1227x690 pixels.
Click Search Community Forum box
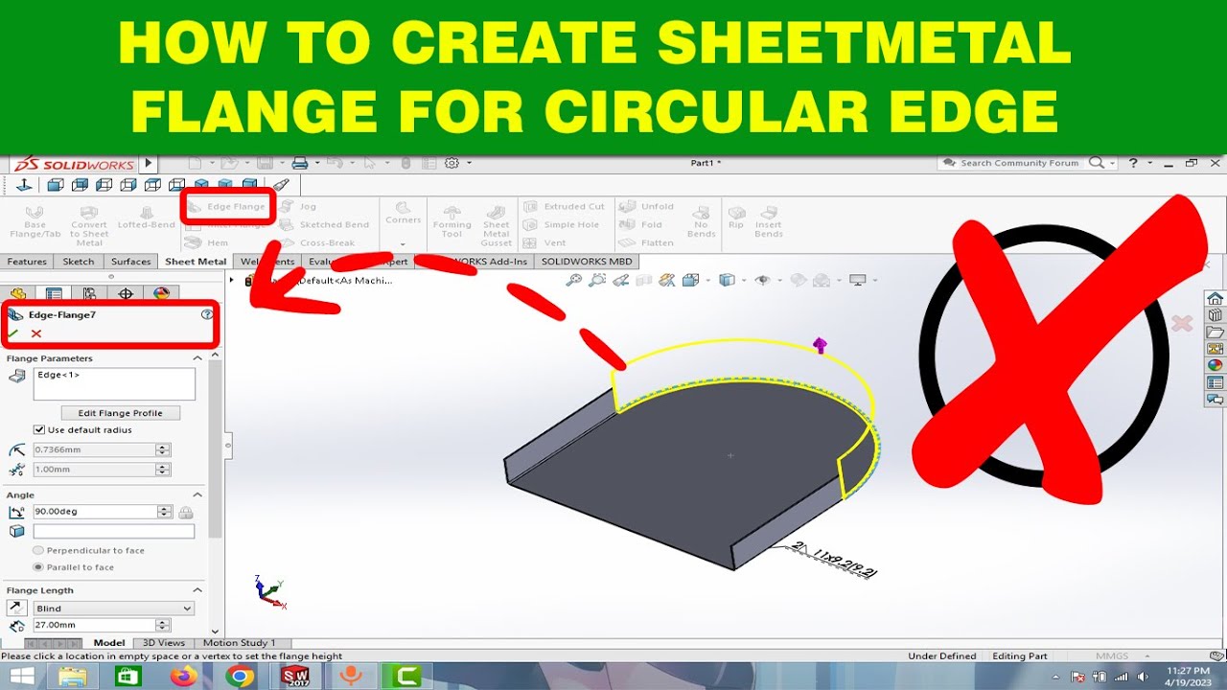click(x=1019, y=163)
